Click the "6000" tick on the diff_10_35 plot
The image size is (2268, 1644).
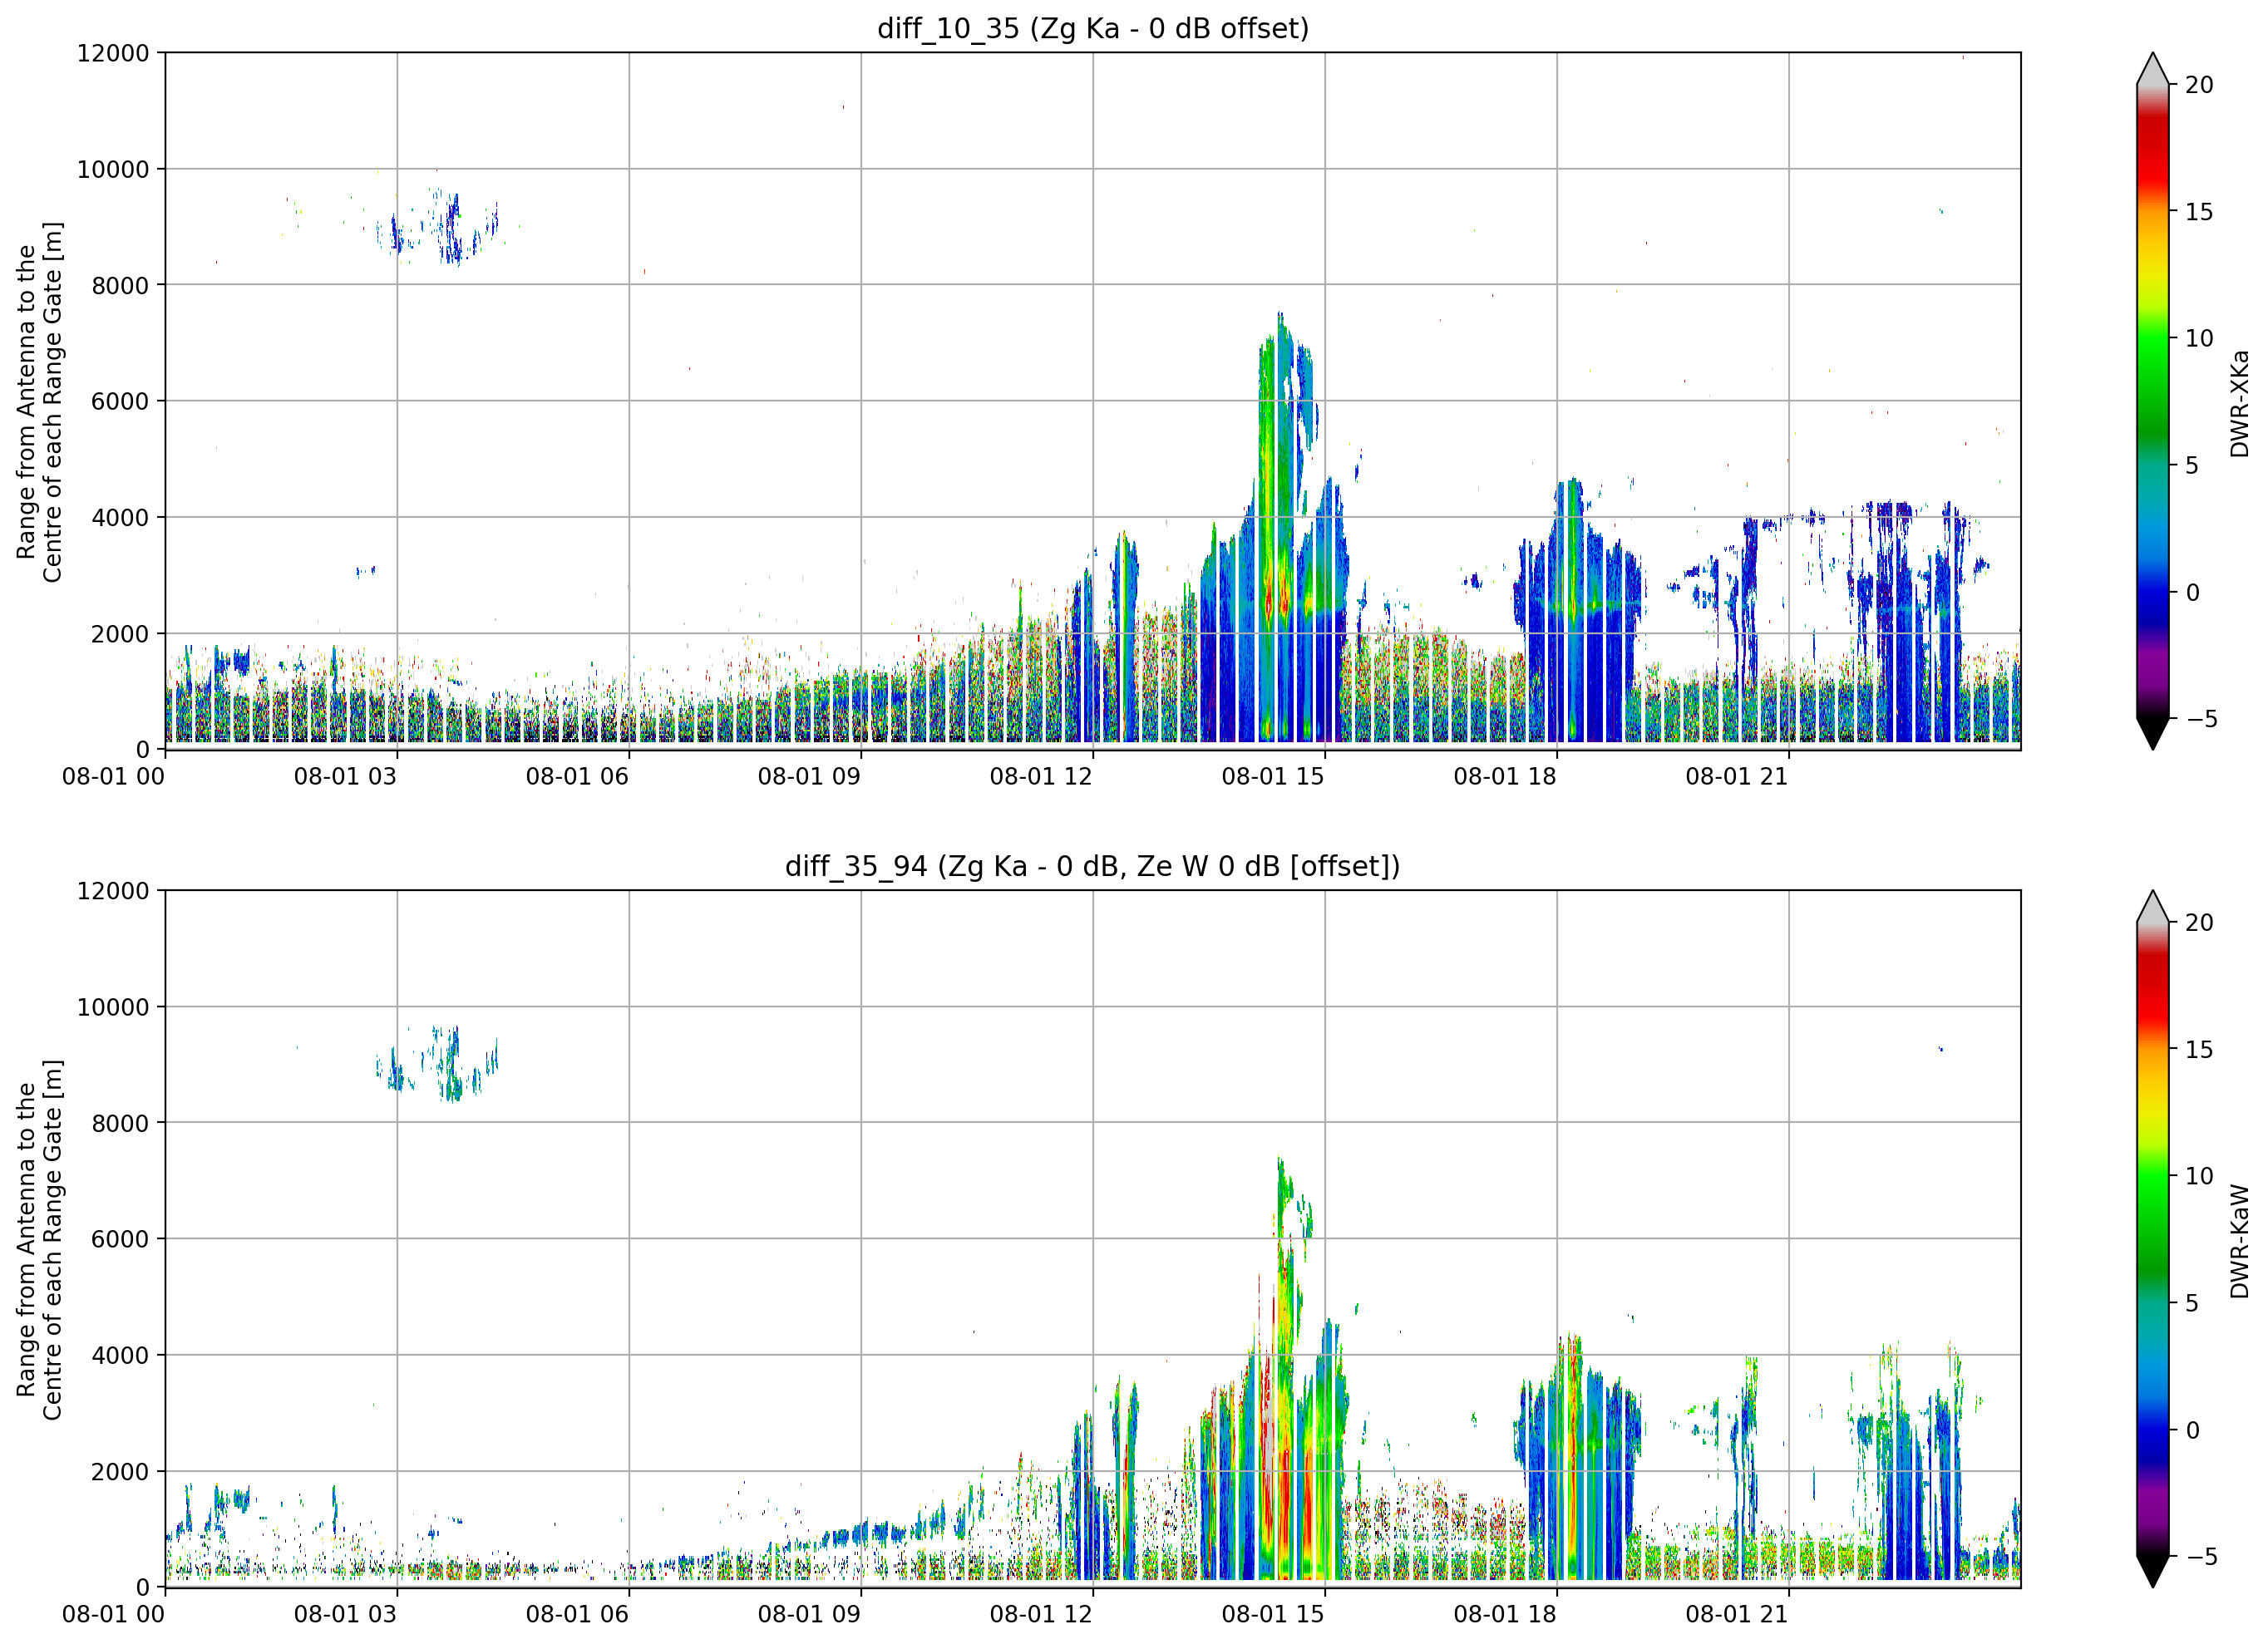(x=120, y=401)
